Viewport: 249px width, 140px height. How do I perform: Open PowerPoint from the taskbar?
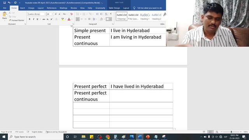148,136
